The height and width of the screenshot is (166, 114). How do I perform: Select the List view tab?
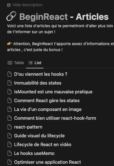[x=35, y=63]
